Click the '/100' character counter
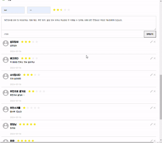This screenshot has height=143, width=162. point(6,34)
